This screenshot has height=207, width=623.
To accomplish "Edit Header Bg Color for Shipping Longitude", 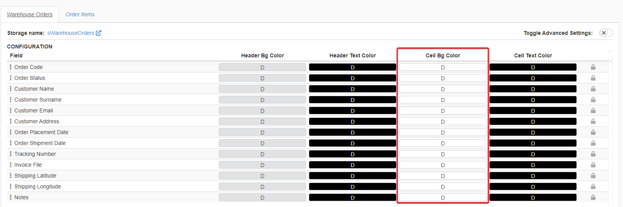I will 262,186.
